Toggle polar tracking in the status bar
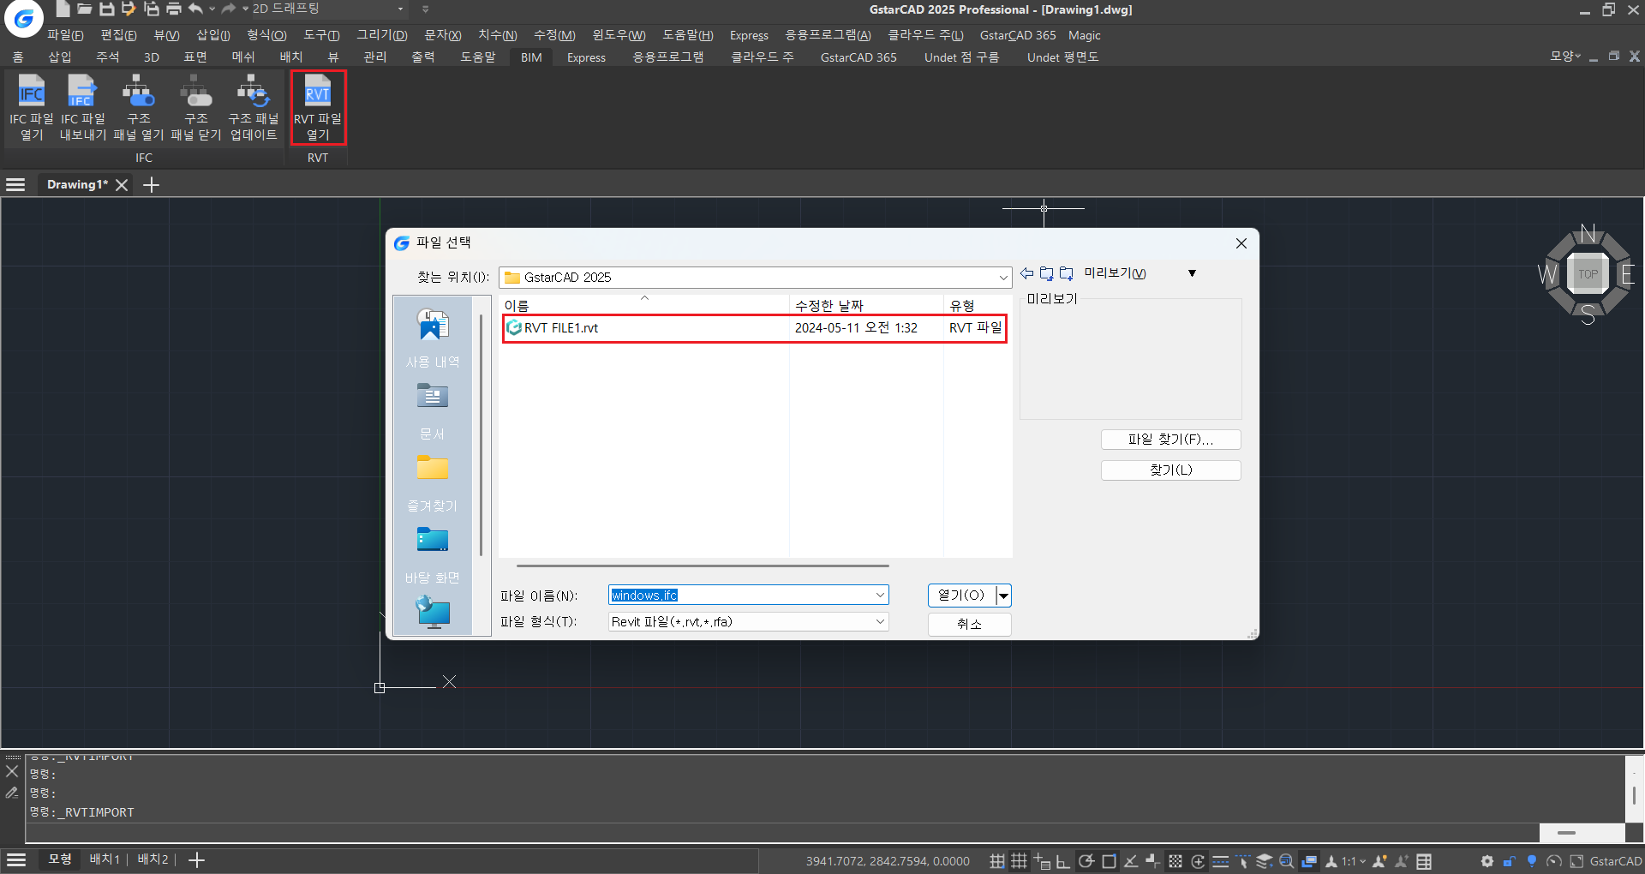Image resolution: width=1645 pixels, height=874 pixels. 1086,861
